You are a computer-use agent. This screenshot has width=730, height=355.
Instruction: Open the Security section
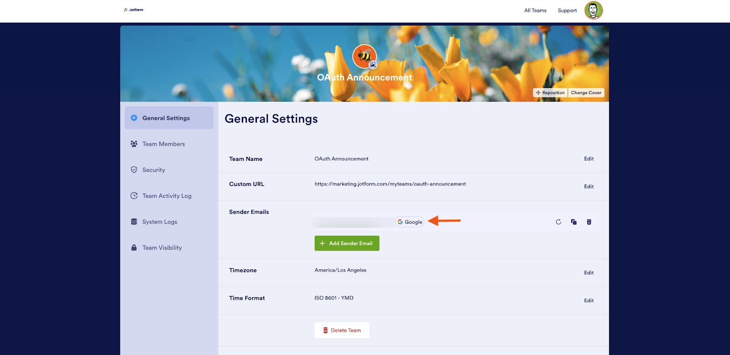(169, 170)
